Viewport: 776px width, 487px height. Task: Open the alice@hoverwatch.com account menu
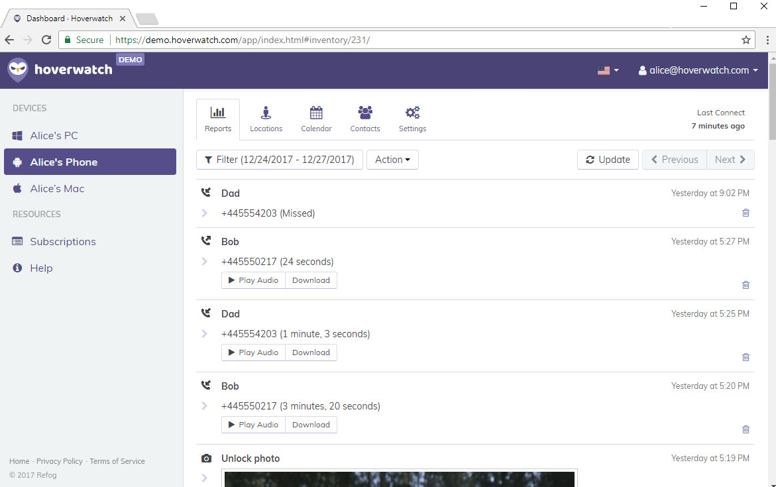(698, 70)
